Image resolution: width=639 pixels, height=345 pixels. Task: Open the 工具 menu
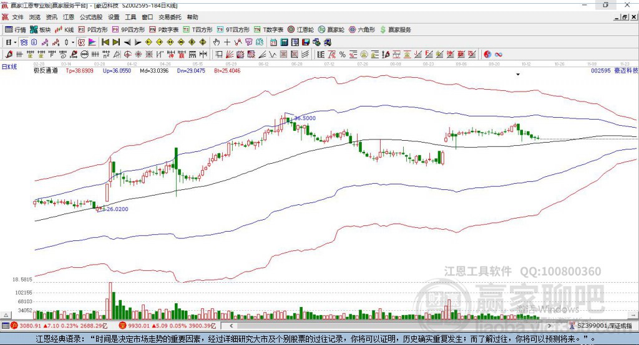click(x=130, y=17)
